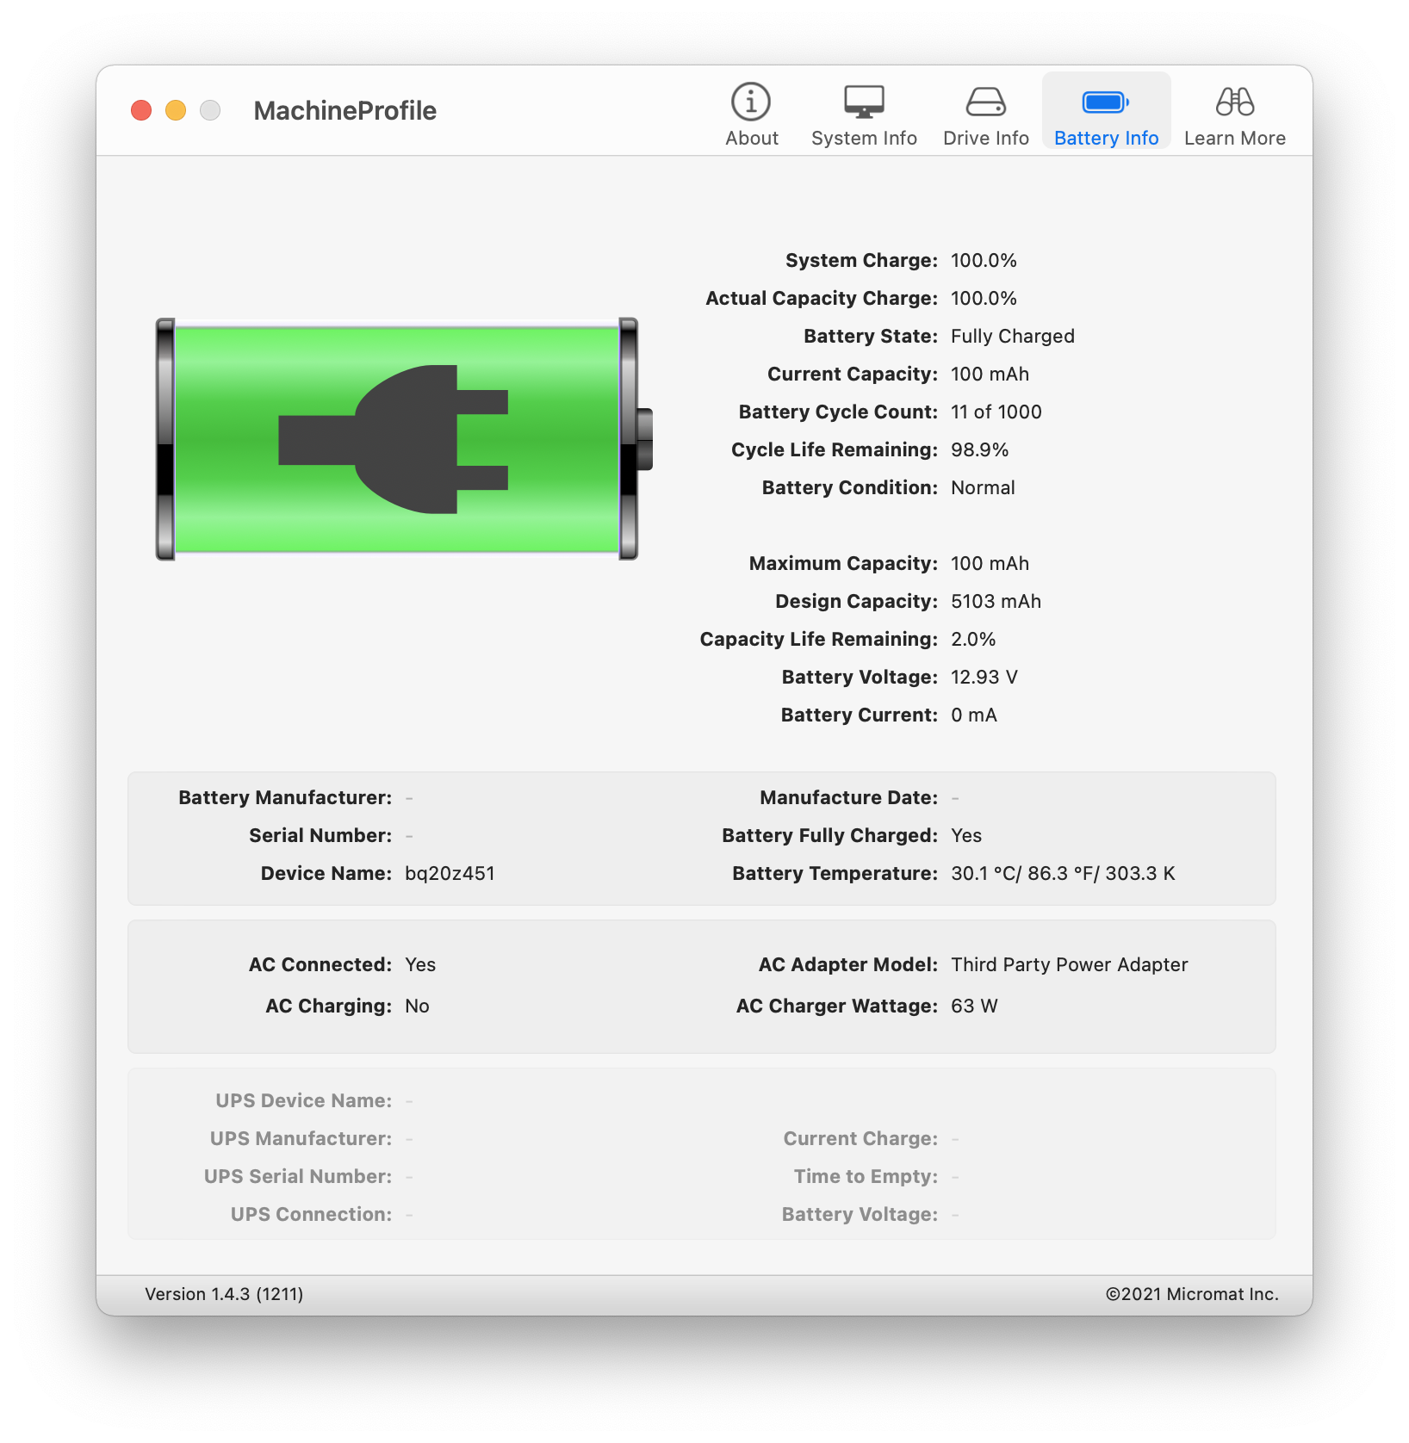Select the Battery Info toolbar icon

[1106, 102]
